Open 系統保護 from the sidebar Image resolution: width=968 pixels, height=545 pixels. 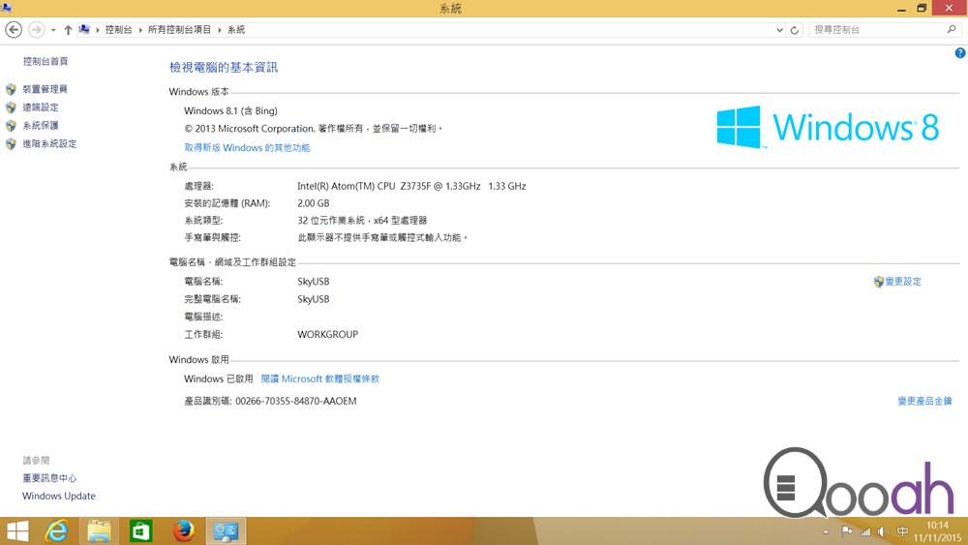tap(41, 125)
